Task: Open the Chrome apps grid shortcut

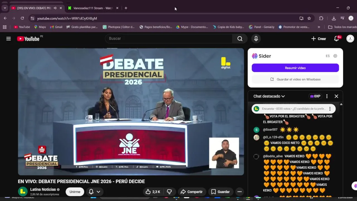Action: pyautogui.click(x=4, y=27)
